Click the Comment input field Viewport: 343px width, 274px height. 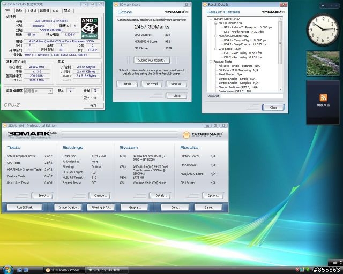[251, 96]
